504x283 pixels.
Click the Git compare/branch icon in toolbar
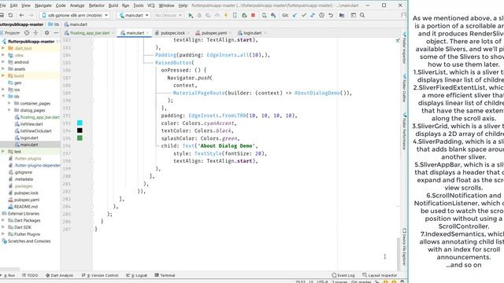coord(313,16)
